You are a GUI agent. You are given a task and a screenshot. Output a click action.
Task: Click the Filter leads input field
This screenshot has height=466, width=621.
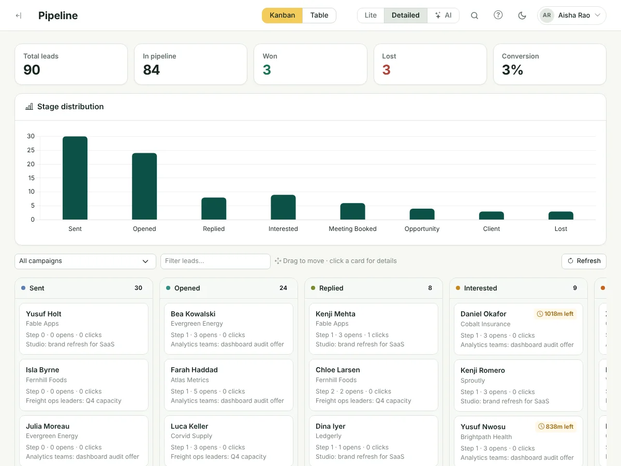pos(215,261)
